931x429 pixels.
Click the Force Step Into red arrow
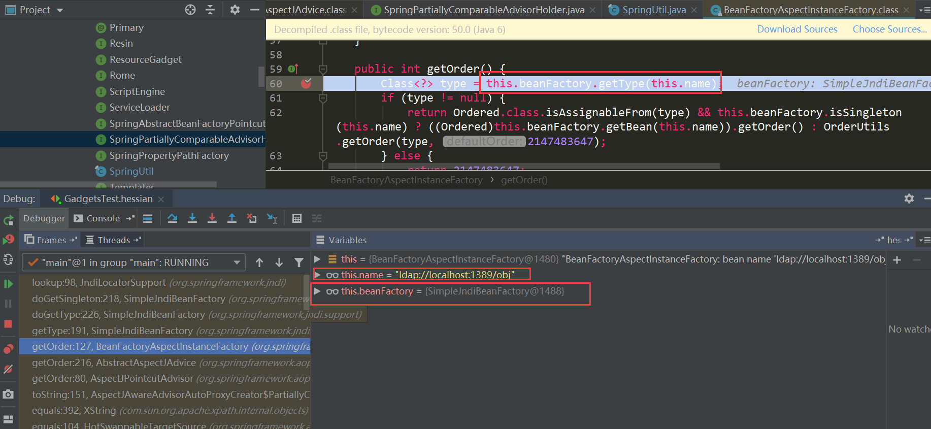pyautogui.click(x=212, y=218)
